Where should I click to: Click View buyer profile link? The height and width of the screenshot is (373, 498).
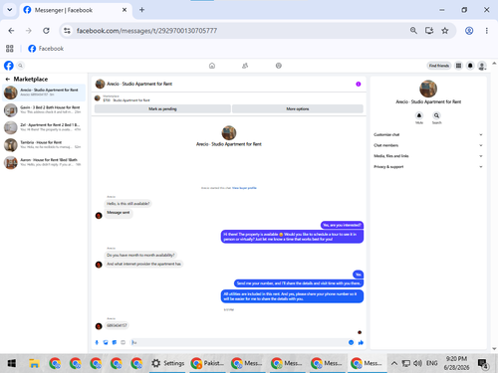[244, 188]
